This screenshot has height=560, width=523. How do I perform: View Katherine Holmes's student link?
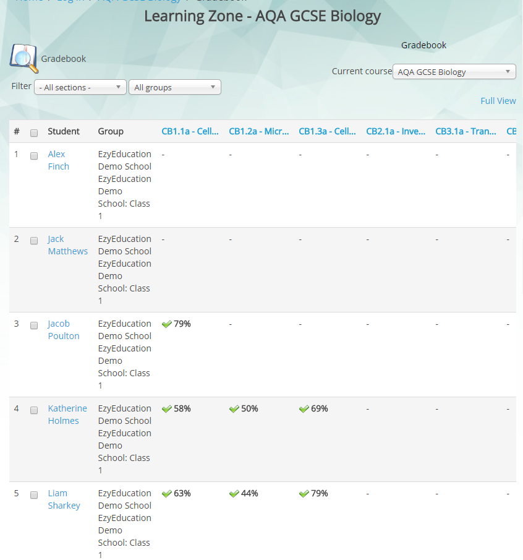(x=67, y=415)
